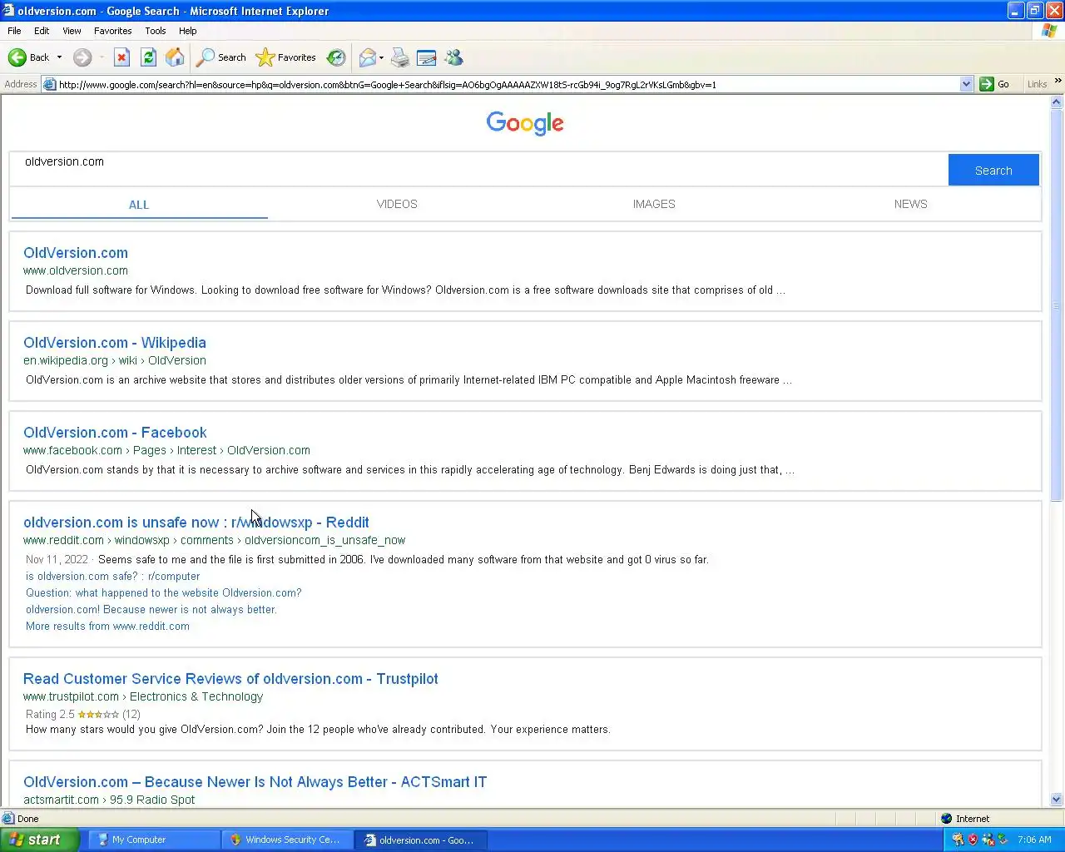
Task: Click the page scrollbar up arrow
Action: click(x=1057, y=102)
